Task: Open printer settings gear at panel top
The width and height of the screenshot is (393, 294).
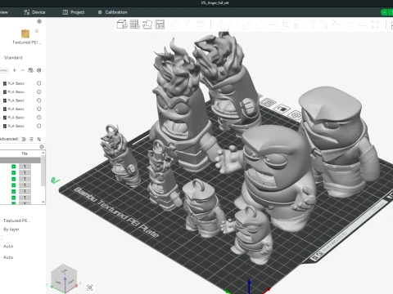Action: click(x=39, y=21)
